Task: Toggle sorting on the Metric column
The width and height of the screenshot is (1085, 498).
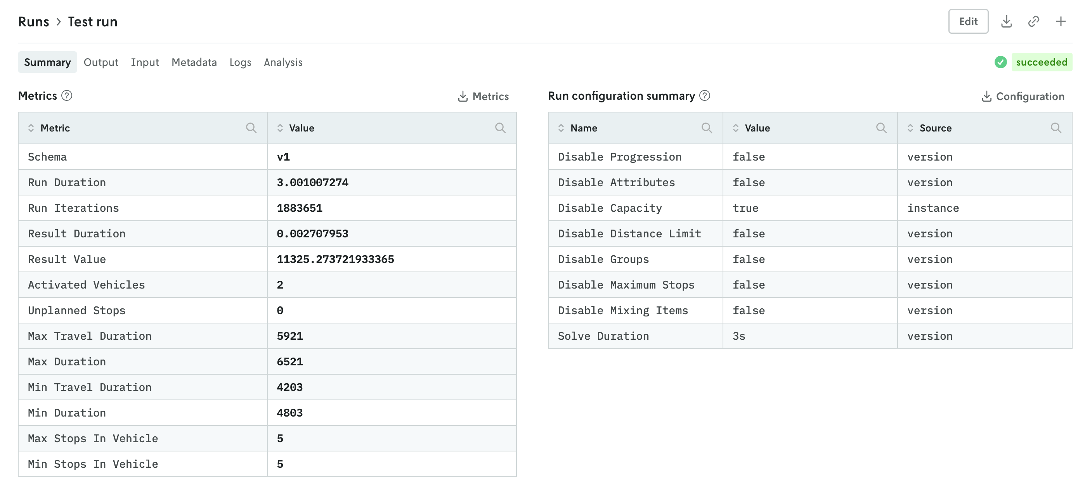Action: 31,128
